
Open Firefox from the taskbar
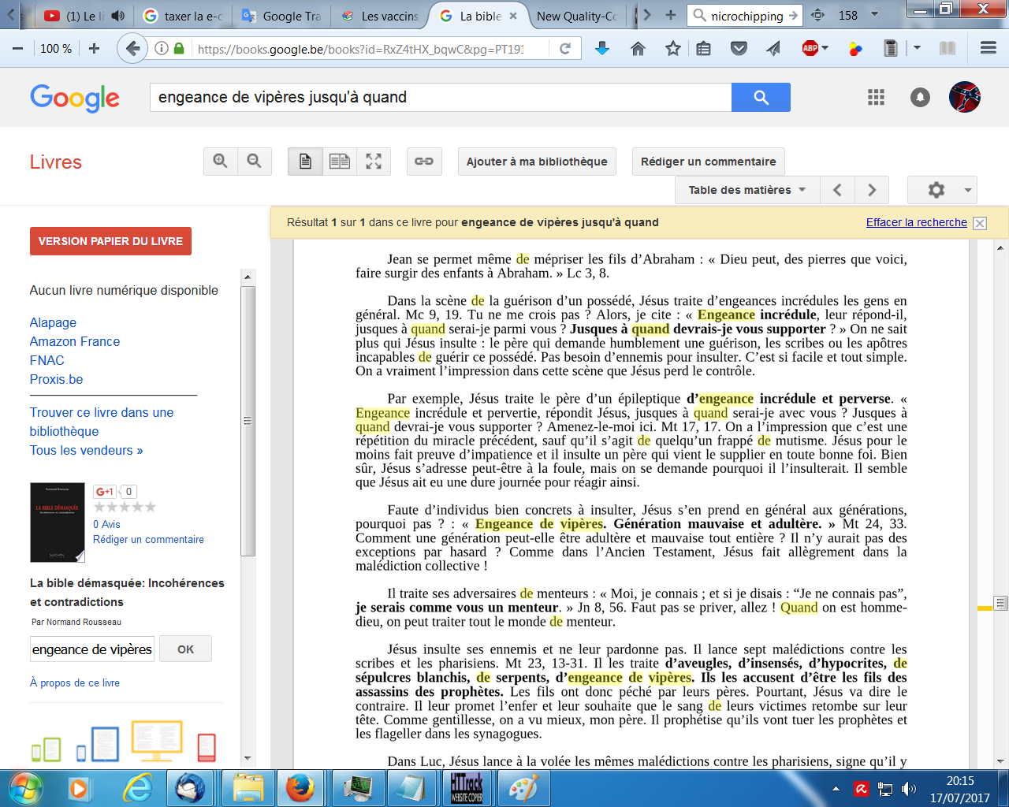pyautogui.click(x=300, y=788)
